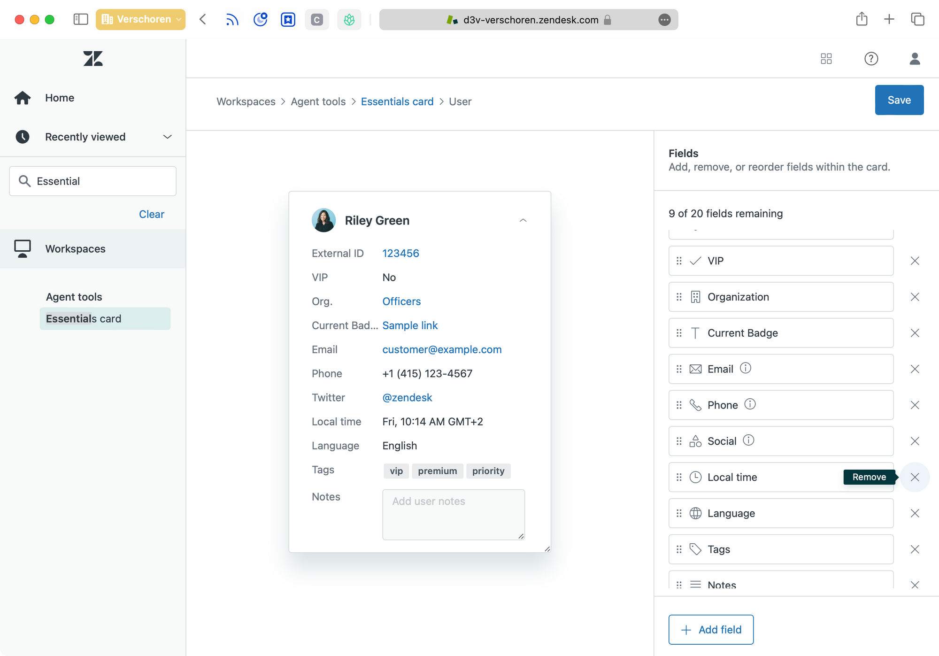939x656 pixels.
Task: Click the info icon next to Email
Action: coord(746,368)
